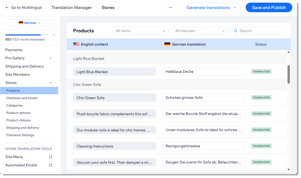
Task: Open the Payments section
Action: pos(14,50)
